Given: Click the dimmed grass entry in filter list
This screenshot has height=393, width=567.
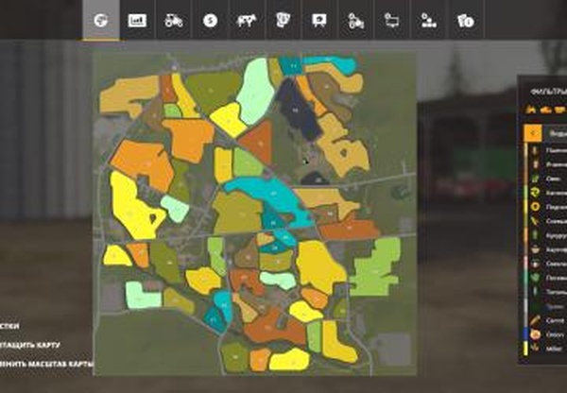Looking at the screenshot, I should (x=547, y=306).
